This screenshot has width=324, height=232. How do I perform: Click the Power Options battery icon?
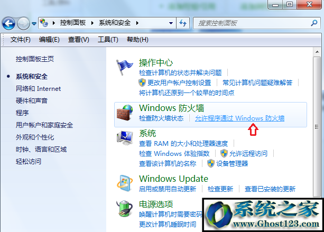pyautogui.click(x=124, y=208)
